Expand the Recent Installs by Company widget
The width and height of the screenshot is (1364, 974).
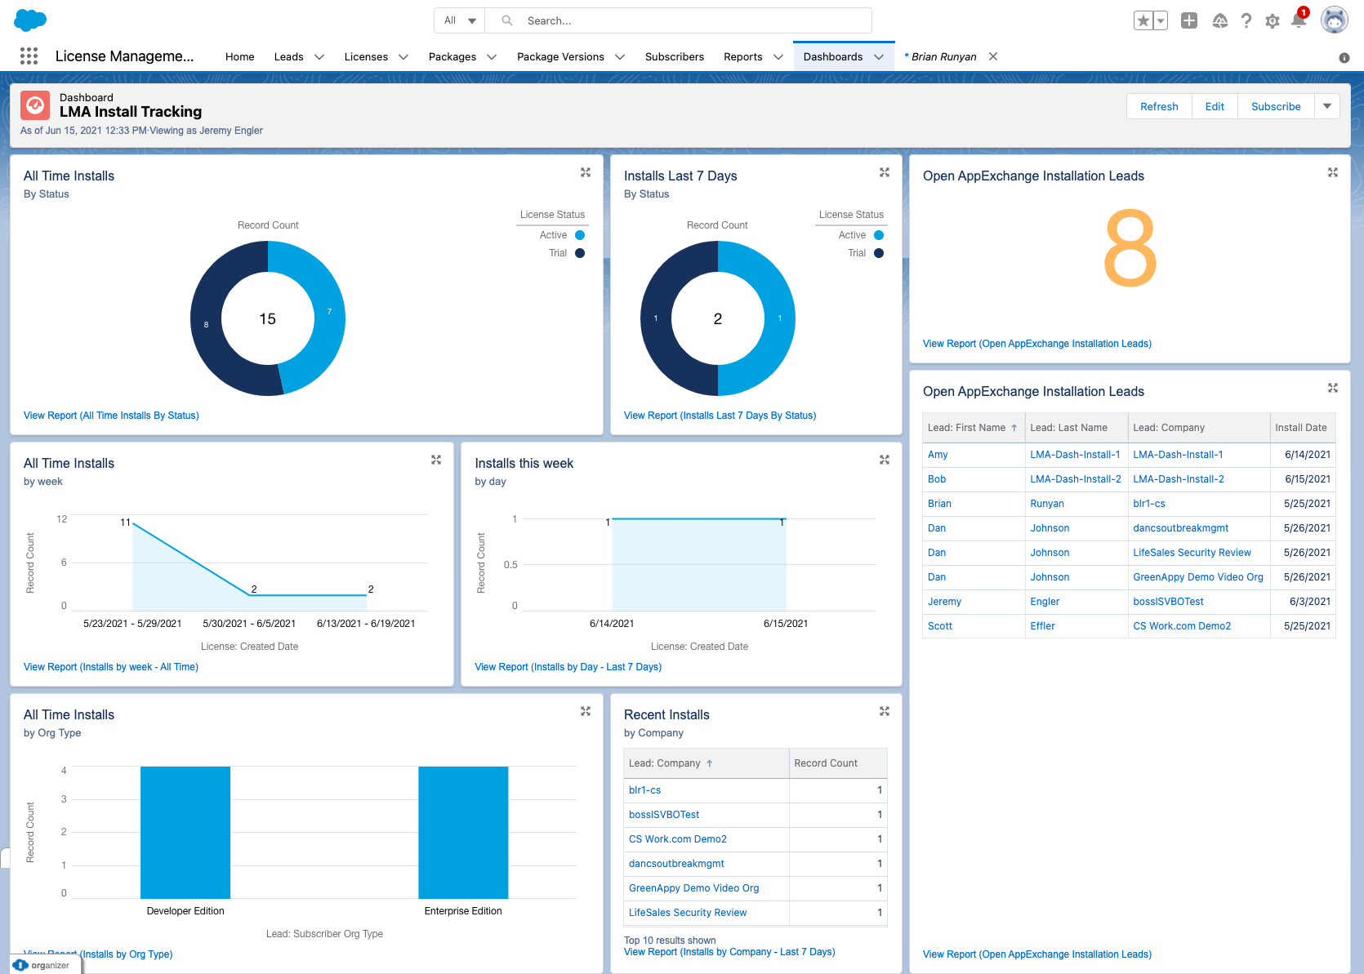coord(885,711)
